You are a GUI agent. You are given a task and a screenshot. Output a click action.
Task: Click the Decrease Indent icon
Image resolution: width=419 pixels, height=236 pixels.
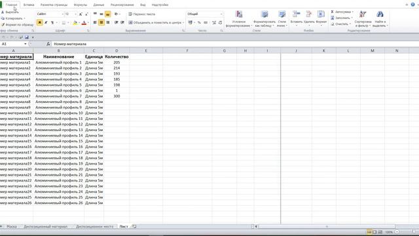coord(117,22)
